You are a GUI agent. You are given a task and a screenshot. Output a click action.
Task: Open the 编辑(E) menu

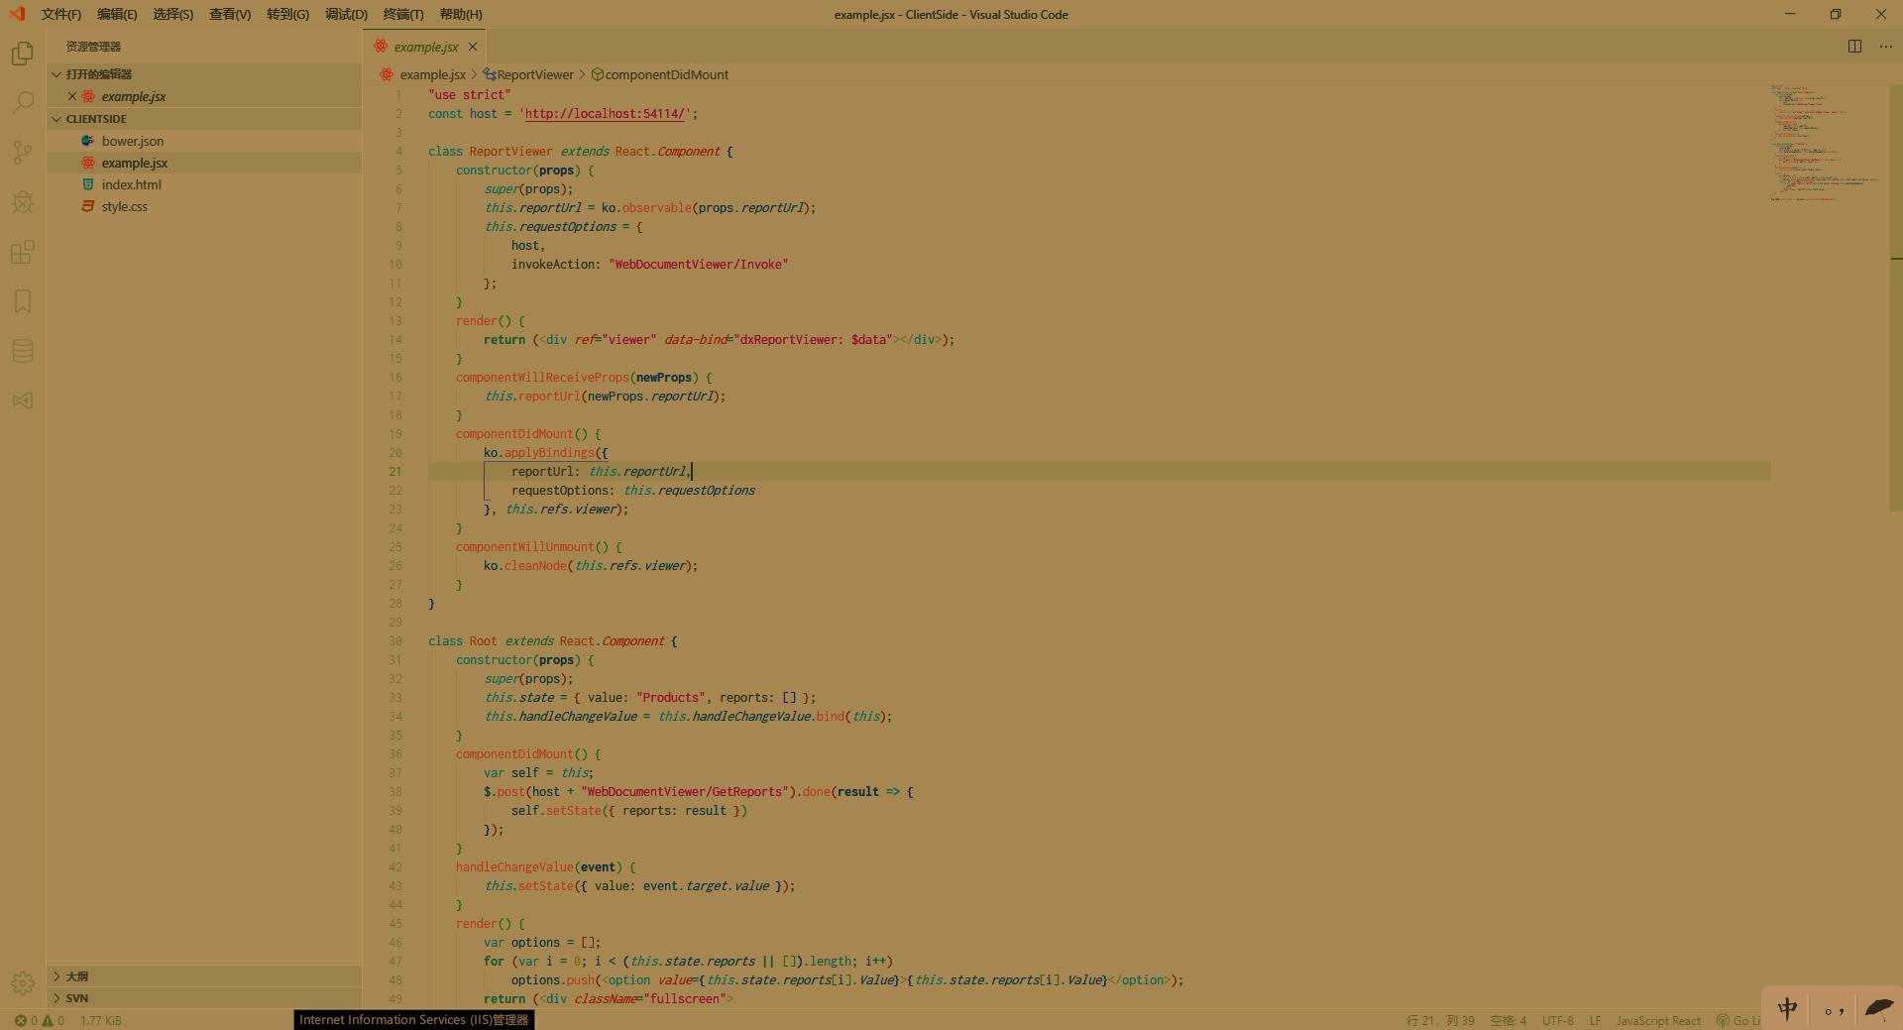[117, 14]
